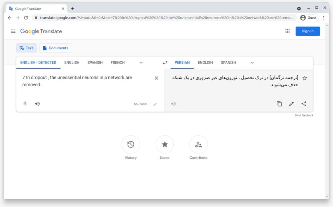Screen dimensions: 333x207
Task: Listen to the source text
Action: [x=37, y=103]
